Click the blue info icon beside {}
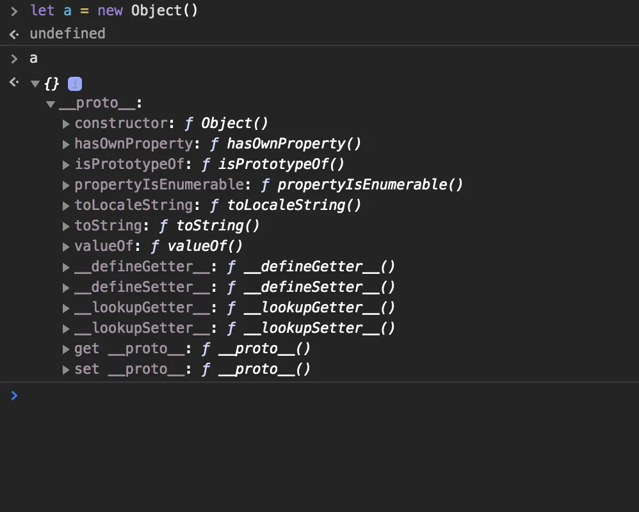Screen dimensions: 639x512 pyautogui.click(x=75, y=84)
